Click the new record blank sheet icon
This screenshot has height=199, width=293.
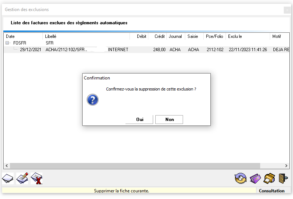pos(8,179)
